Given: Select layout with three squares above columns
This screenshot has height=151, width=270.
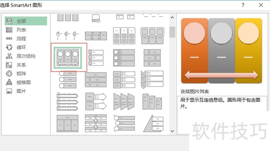Looking at the screenshot, I should [x=153, y=36].
